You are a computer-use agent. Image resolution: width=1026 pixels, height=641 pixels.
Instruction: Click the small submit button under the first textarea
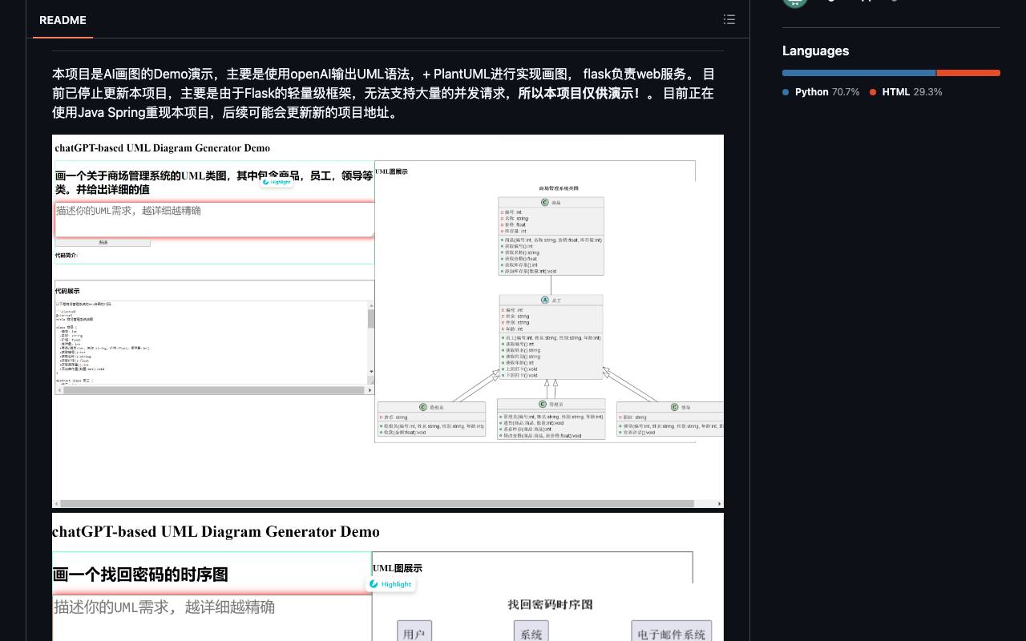(x=103, y=243)
